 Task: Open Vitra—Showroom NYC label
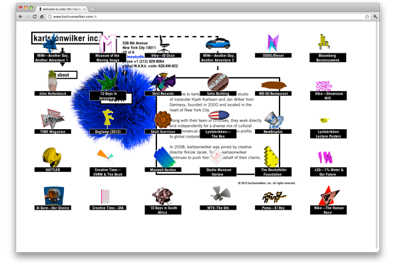click(x=328, y=96)
